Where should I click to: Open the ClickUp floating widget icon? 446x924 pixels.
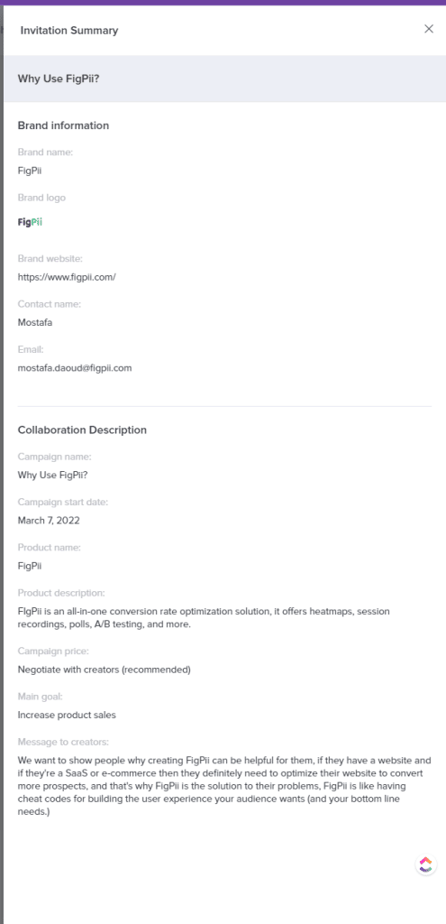tap(426, 864)
